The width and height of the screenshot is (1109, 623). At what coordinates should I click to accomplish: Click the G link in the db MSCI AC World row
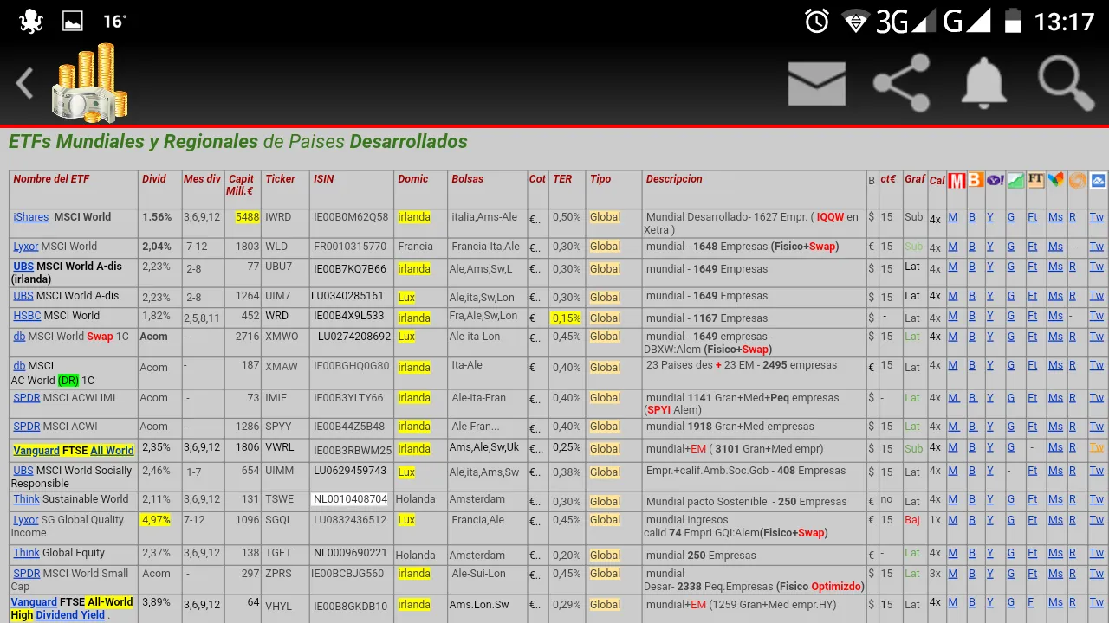(1011, 365)
